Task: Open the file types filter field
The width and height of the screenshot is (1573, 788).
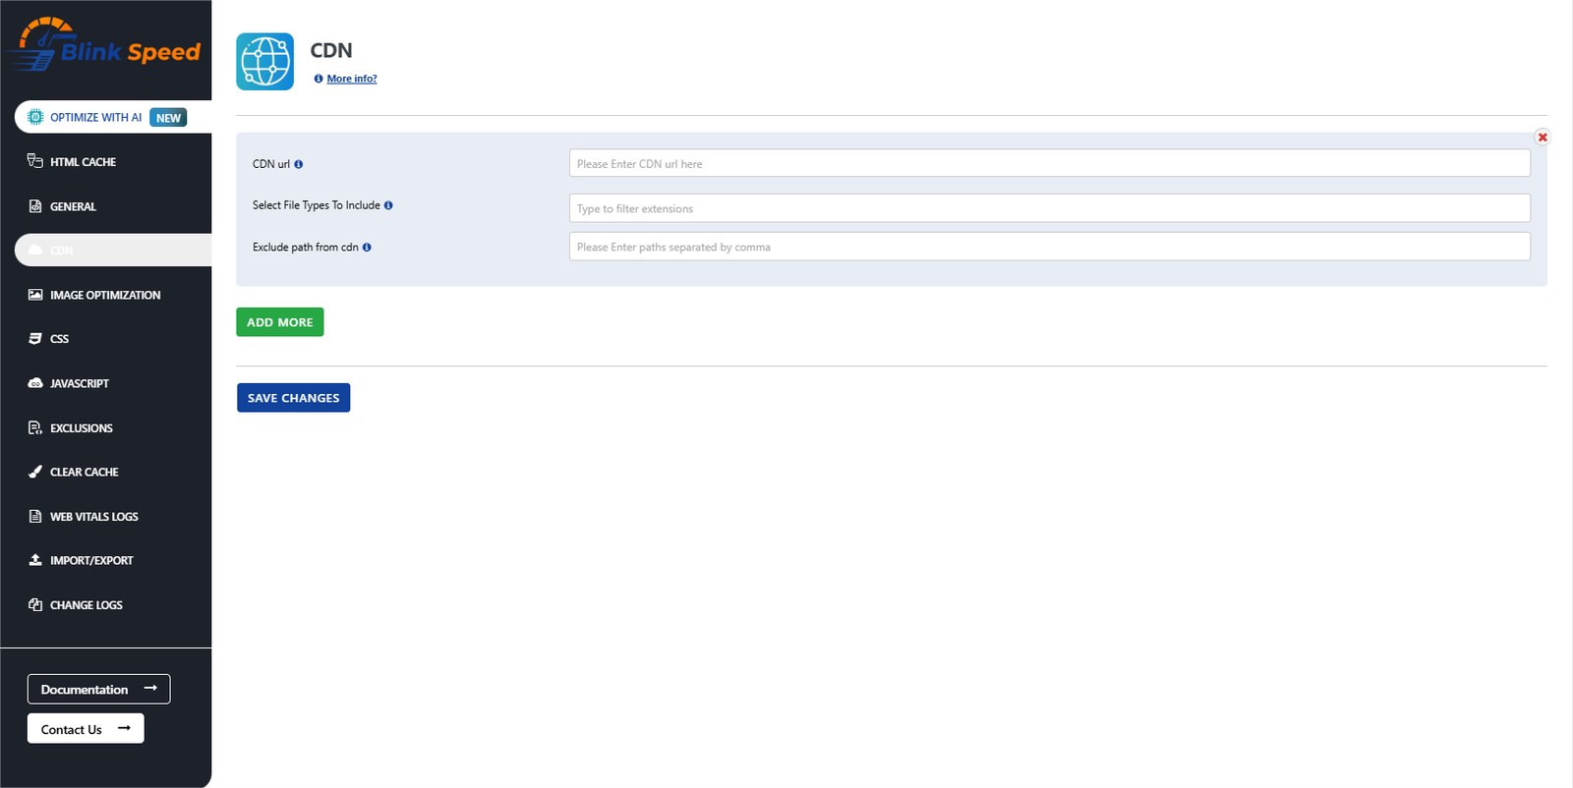Action: click(1049, 208)
